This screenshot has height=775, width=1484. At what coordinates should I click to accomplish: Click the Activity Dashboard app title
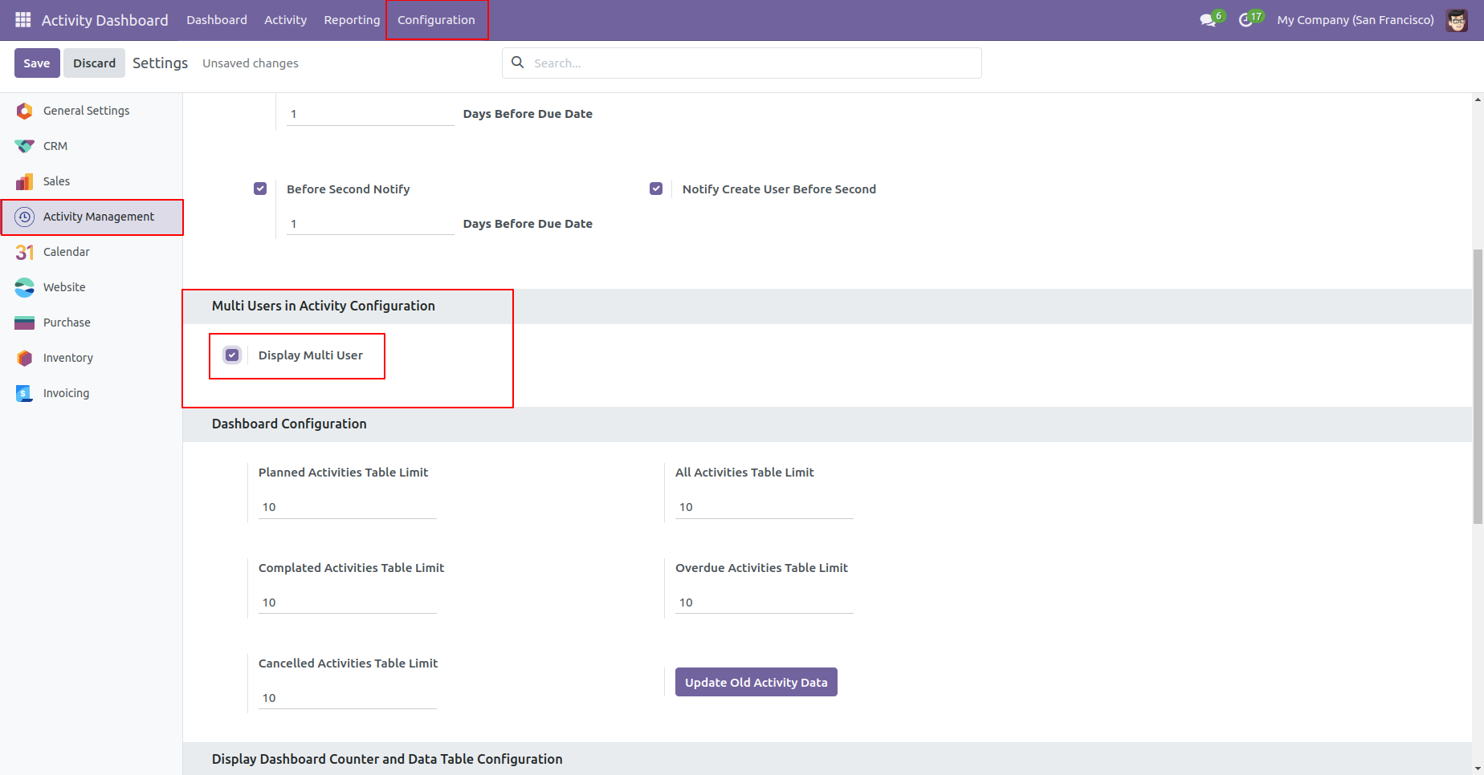pyautogui.click(x=105, y=20)
